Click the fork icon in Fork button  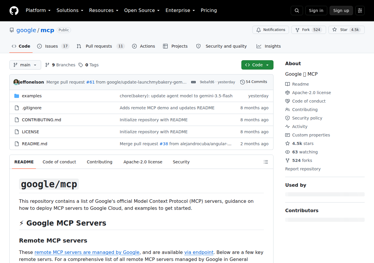point(297,30)
